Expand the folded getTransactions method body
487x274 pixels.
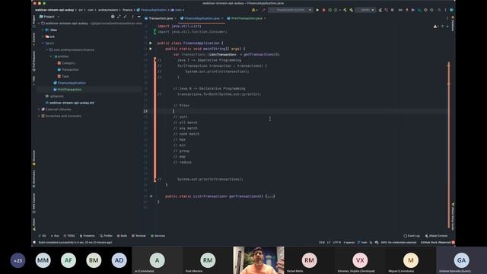[270, 196]
